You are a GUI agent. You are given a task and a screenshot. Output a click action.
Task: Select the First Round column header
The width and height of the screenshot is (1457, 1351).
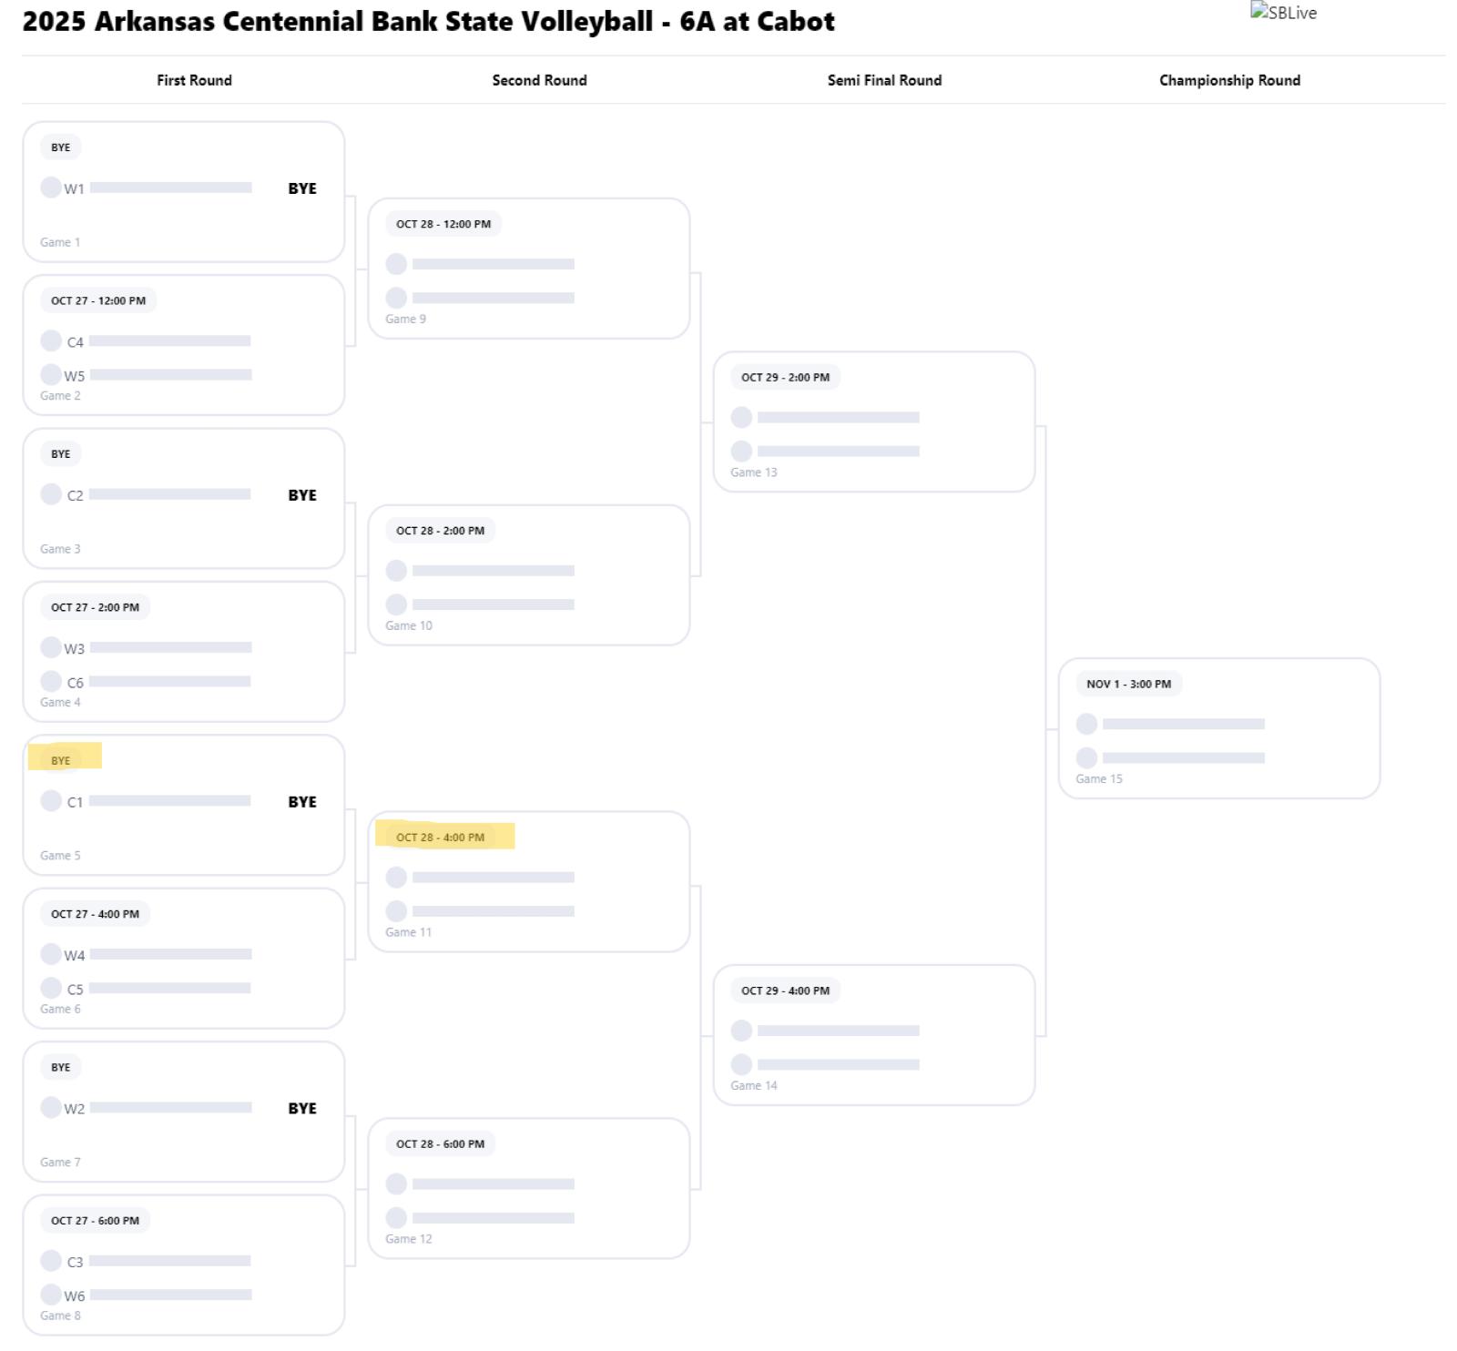tap(194, 80)
